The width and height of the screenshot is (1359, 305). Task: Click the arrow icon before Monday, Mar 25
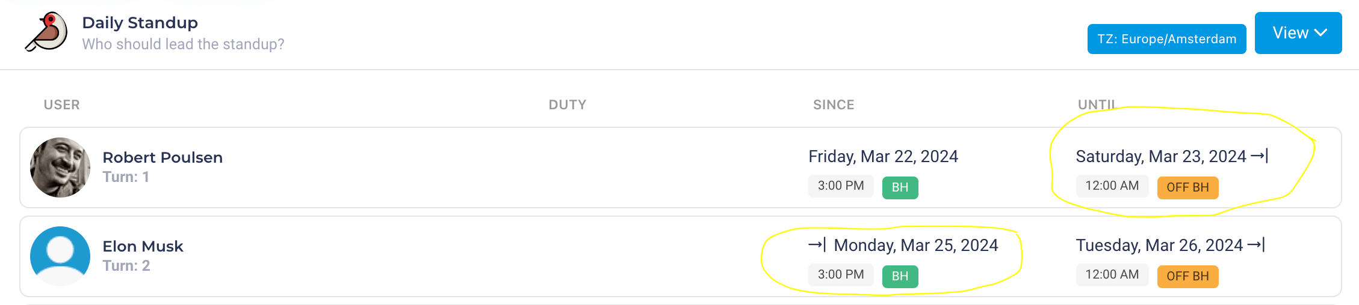pos(817,245)
